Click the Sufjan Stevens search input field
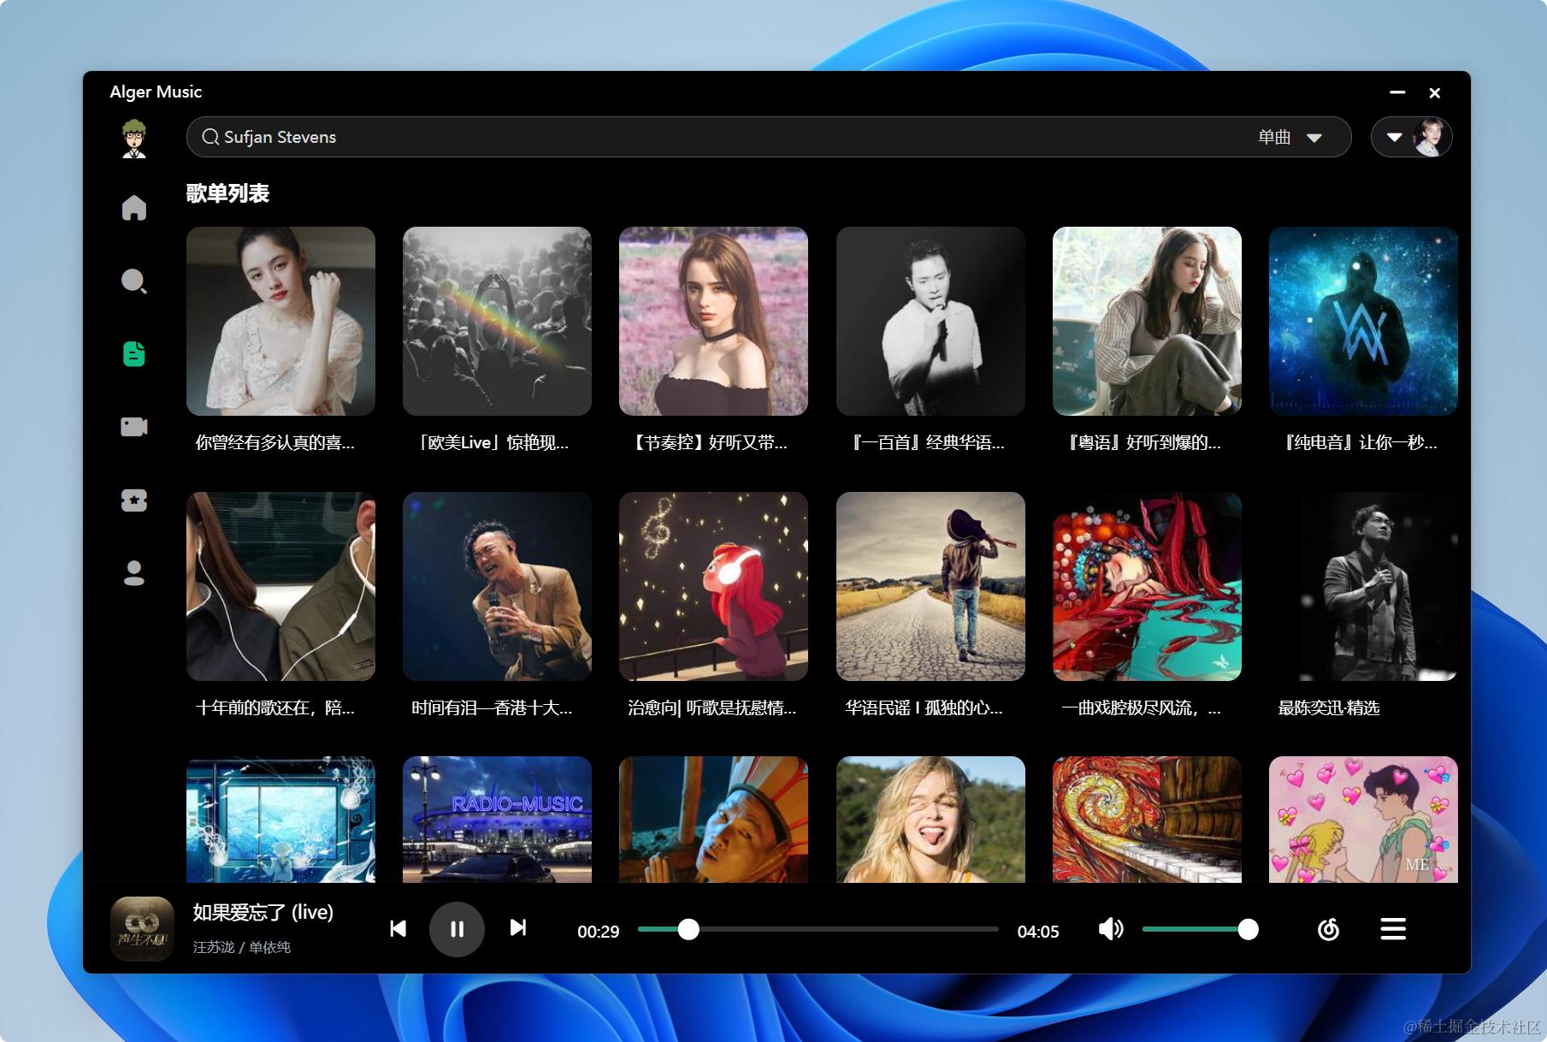 (x=768, y=137)
